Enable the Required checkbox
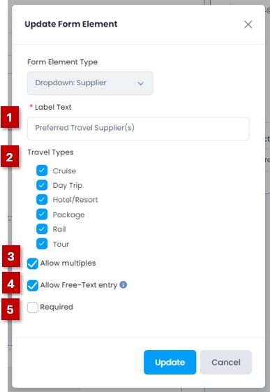 click(x=33, y=307)
